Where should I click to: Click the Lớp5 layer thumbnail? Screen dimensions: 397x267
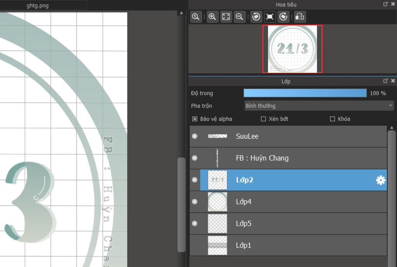(x=217, y=224)
